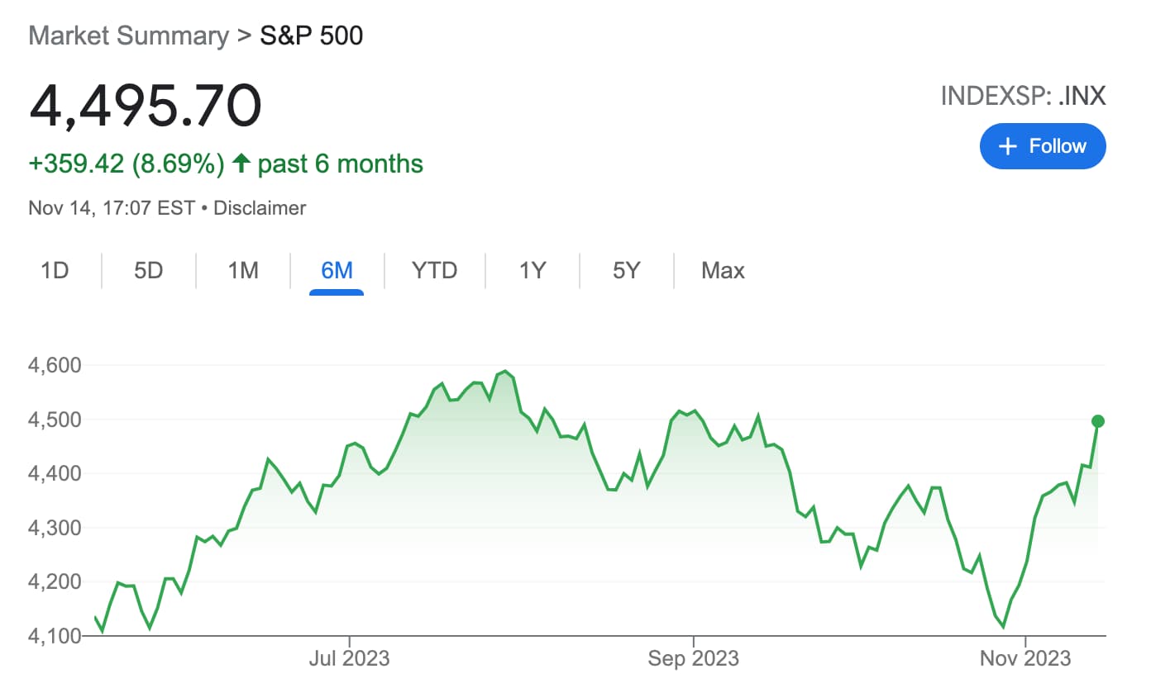Open the Market Summary breadcrumb link
The image size is (1151, 688).
(x=128, y=36)
